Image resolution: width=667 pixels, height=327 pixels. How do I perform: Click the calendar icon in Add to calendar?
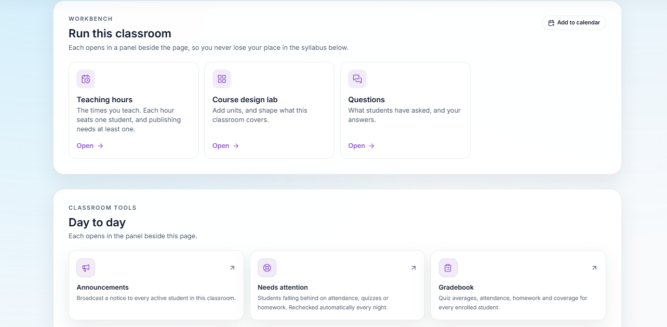tap(551, 23)
